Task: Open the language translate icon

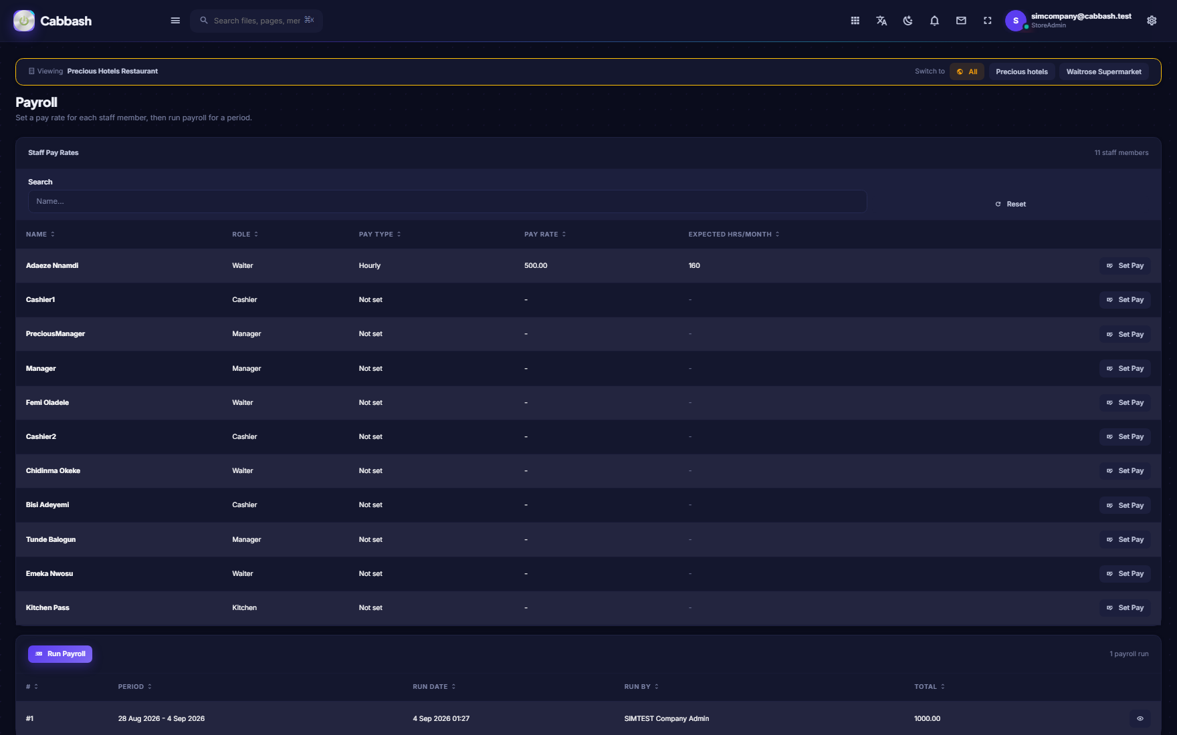Action: tap(881, 21)
